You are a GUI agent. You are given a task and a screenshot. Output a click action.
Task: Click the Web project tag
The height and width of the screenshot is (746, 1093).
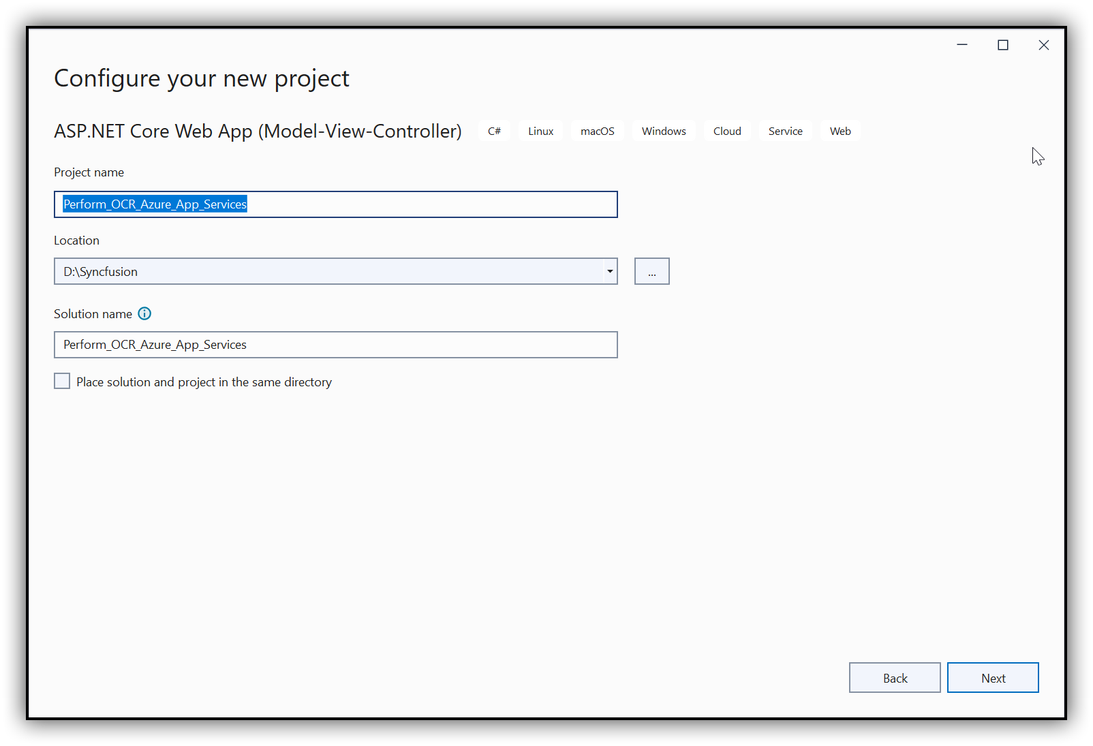(x=840, y=131)
